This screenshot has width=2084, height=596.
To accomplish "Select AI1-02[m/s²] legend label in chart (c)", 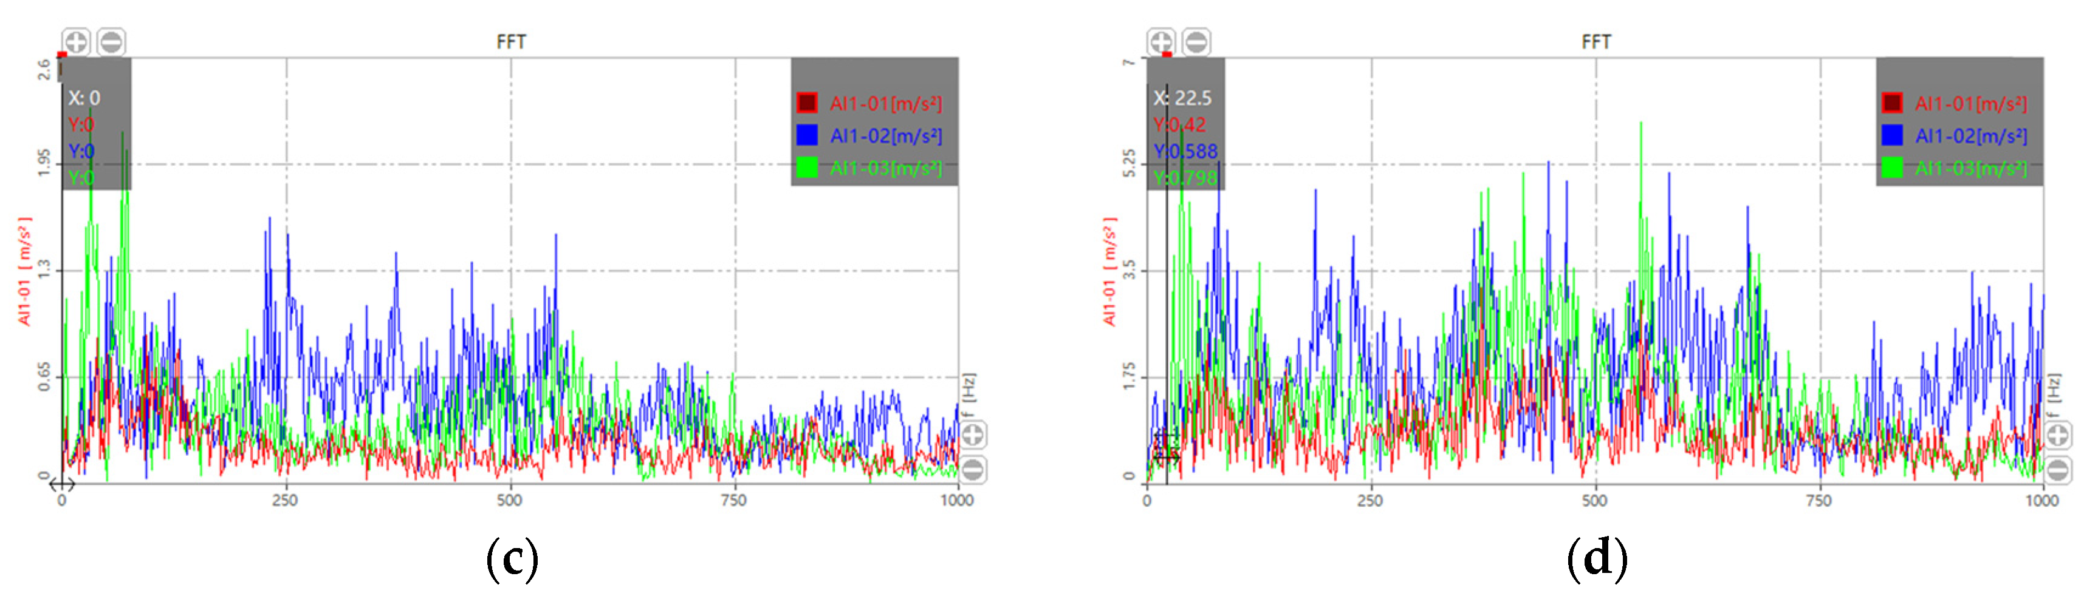I will (886, 136).
